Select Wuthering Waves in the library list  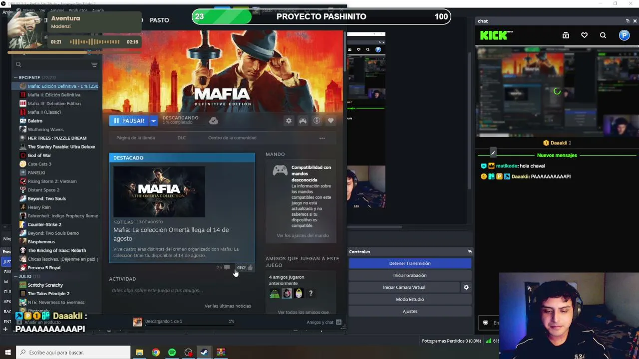tap(45, 130)
